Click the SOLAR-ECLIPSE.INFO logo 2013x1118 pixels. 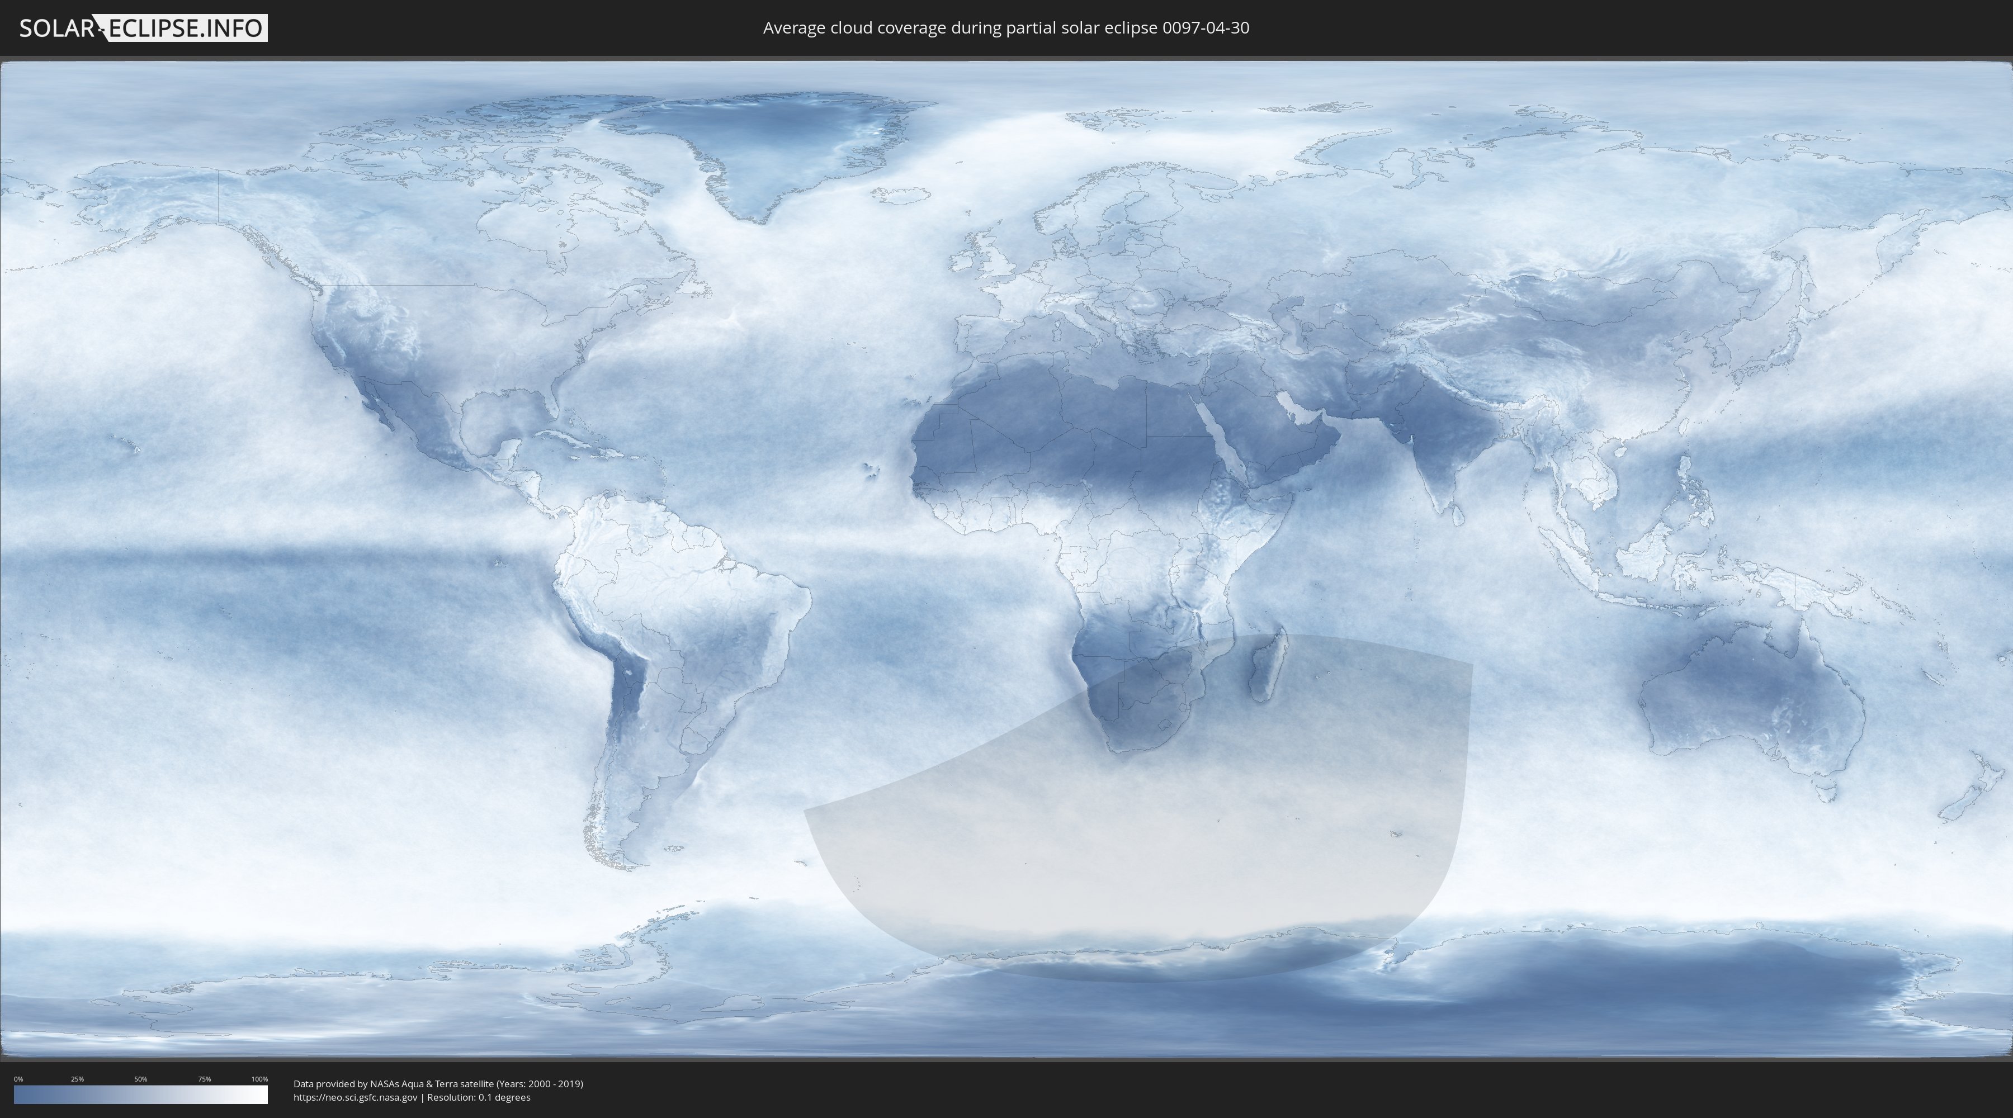pyautogui.click(x=143, y=28)
